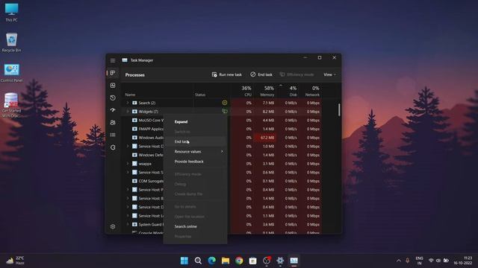
Task: Click the Efficiency mode toolbar button
Action: (297, 74)
